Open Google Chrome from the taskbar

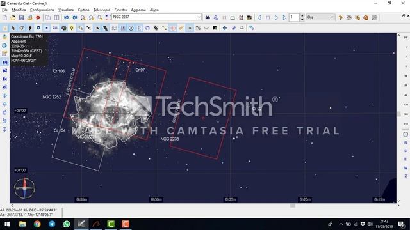pos(37,224)
